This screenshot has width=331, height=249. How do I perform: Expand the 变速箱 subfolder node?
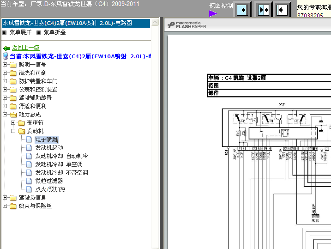13,122
